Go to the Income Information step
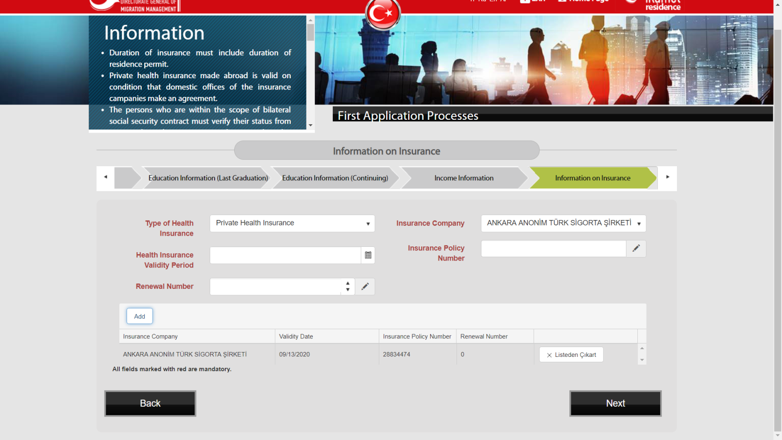Viewport: 782px width, 440px height. (x=463, y=178)
